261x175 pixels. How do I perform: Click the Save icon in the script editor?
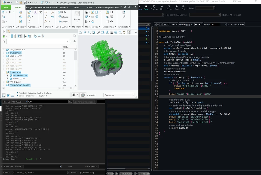click(x=146, y=8)
